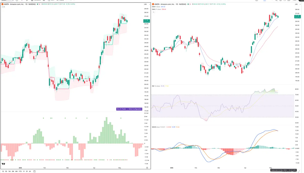Select the 1D time range

click(x=3, y=171)
